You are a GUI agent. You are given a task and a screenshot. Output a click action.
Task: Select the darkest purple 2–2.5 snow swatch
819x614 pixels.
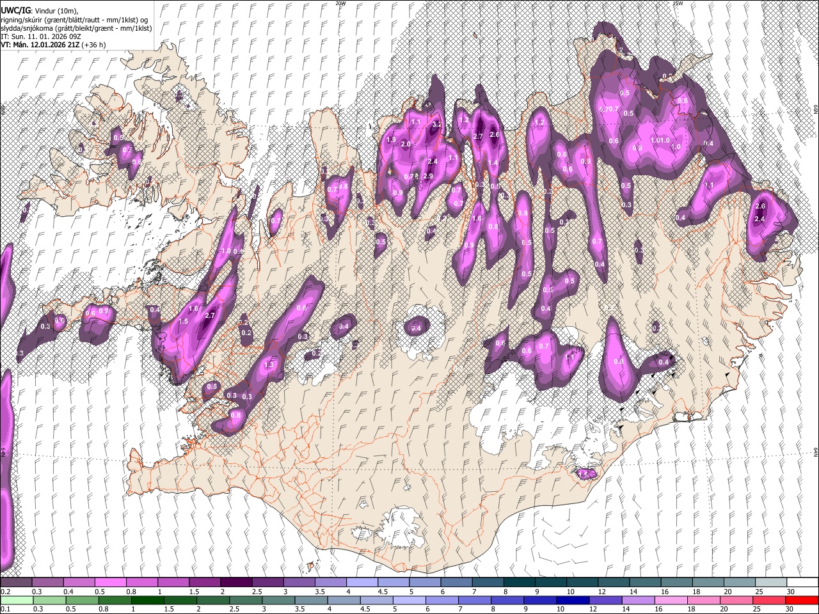(x=235, y=582)
